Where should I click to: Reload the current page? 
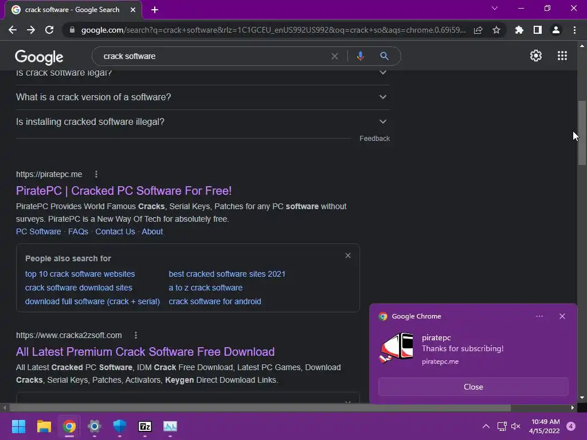coord(49,30)
